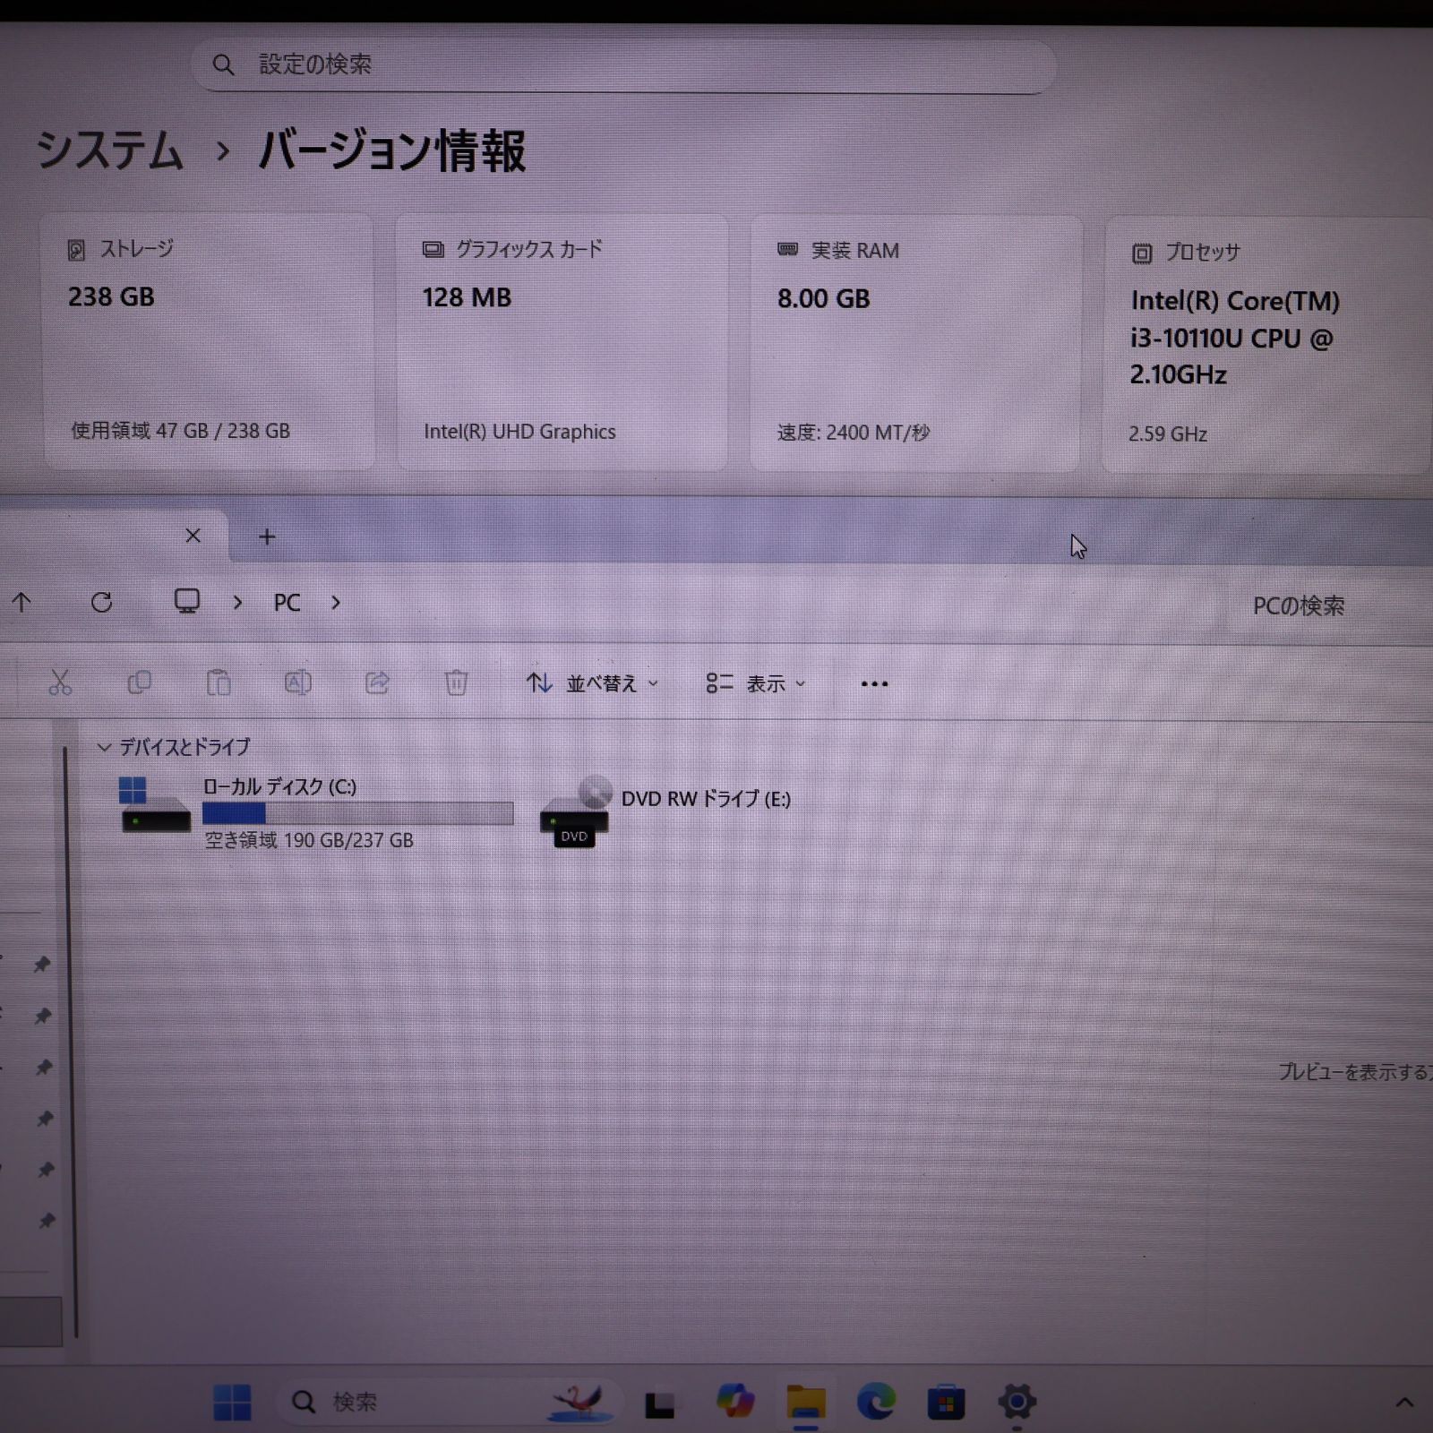The image size is (1433, 1433).
Task: Click the Delete trash icon
Action: click(456, 682)
